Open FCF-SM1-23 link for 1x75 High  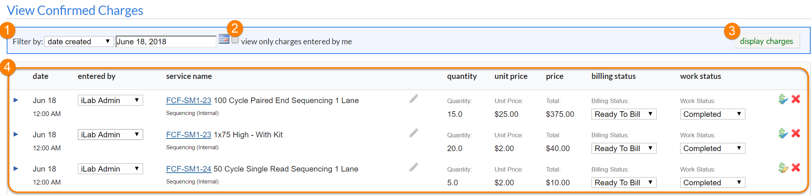tap(189, 135)
